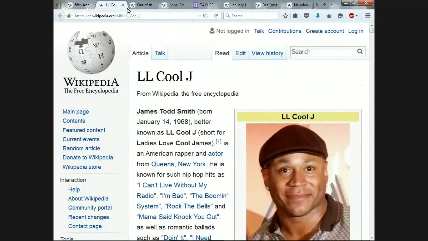Screen dimensions: 428x241
Task: Click the chat bubble toolbar icon
Action: pyautogui.click(x=340, y=16)
